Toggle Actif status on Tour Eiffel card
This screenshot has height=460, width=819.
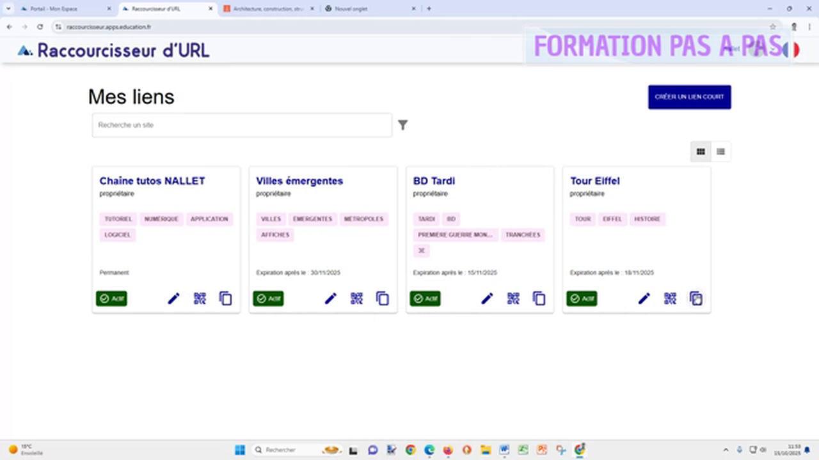pyautogui.click(x=582, y=298)
